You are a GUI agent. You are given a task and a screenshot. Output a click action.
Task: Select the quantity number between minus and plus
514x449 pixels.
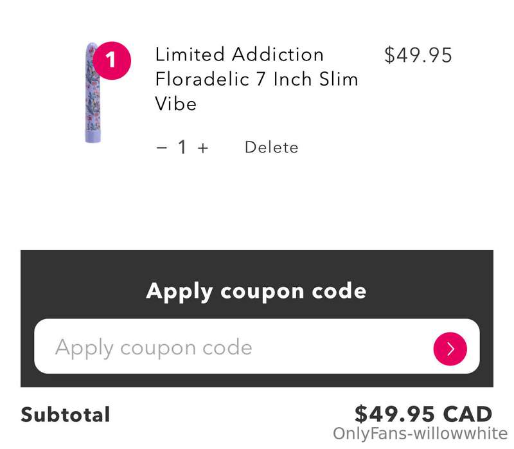[x=182, y=147]
